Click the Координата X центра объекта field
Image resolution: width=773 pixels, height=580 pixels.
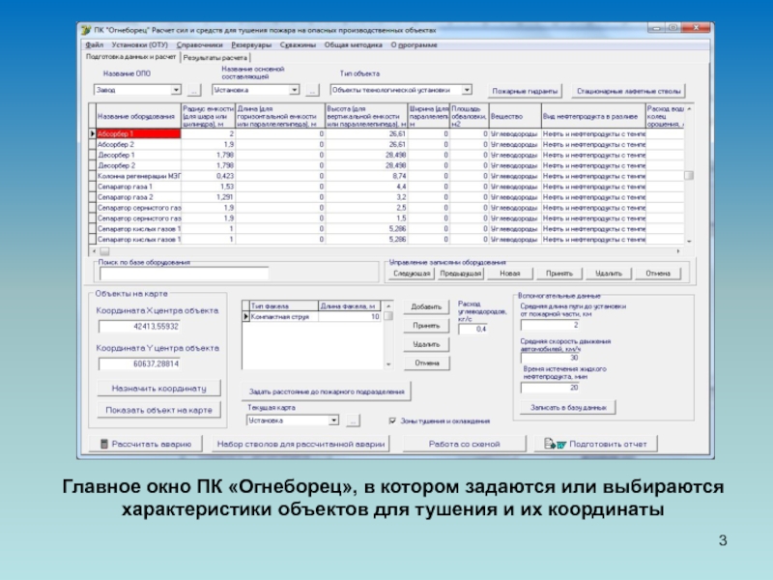[x=139, y=327]
